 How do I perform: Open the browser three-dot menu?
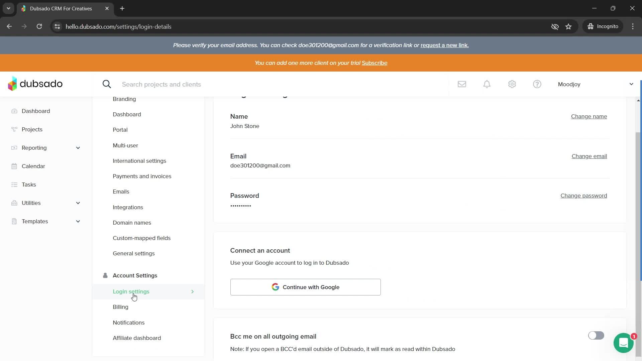pos(633,26)
